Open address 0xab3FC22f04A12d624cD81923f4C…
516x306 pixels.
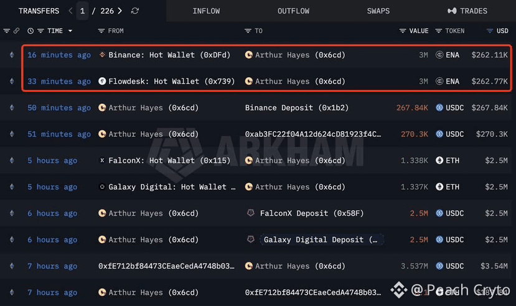point(313,134)
